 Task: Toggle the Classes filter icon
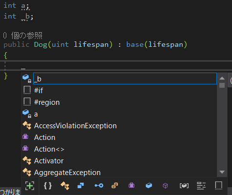(x=65, y=186)
